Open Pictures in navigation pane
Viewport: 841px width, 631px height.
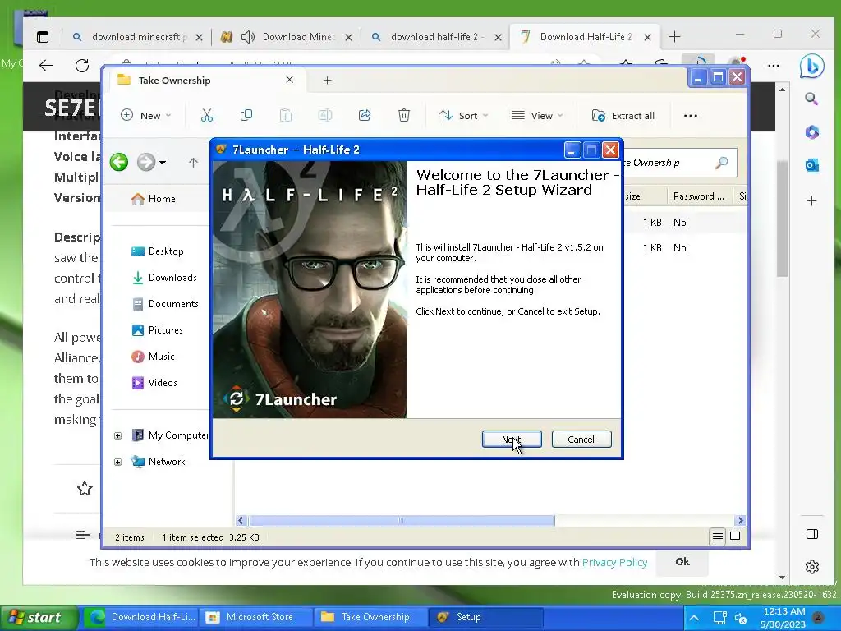pyautogui.click(x=157, y=330)
